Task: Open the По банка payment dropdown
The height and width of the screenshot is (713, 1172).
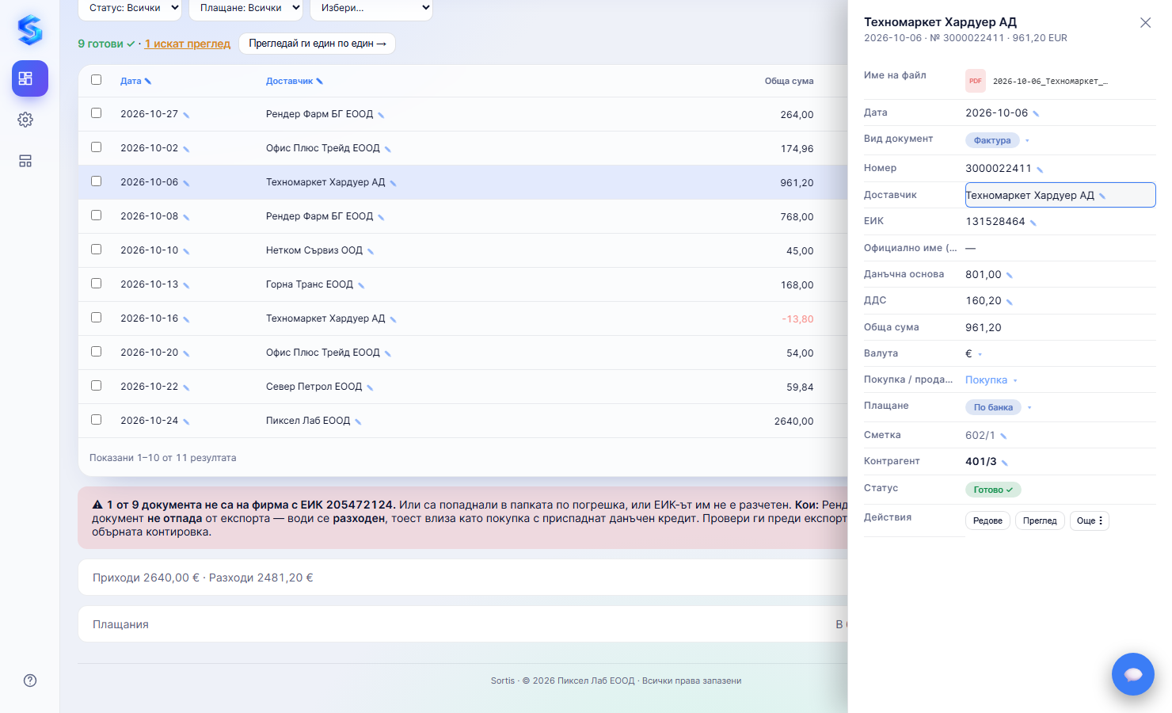Action: pyautogui.click(x=999, y=407)
